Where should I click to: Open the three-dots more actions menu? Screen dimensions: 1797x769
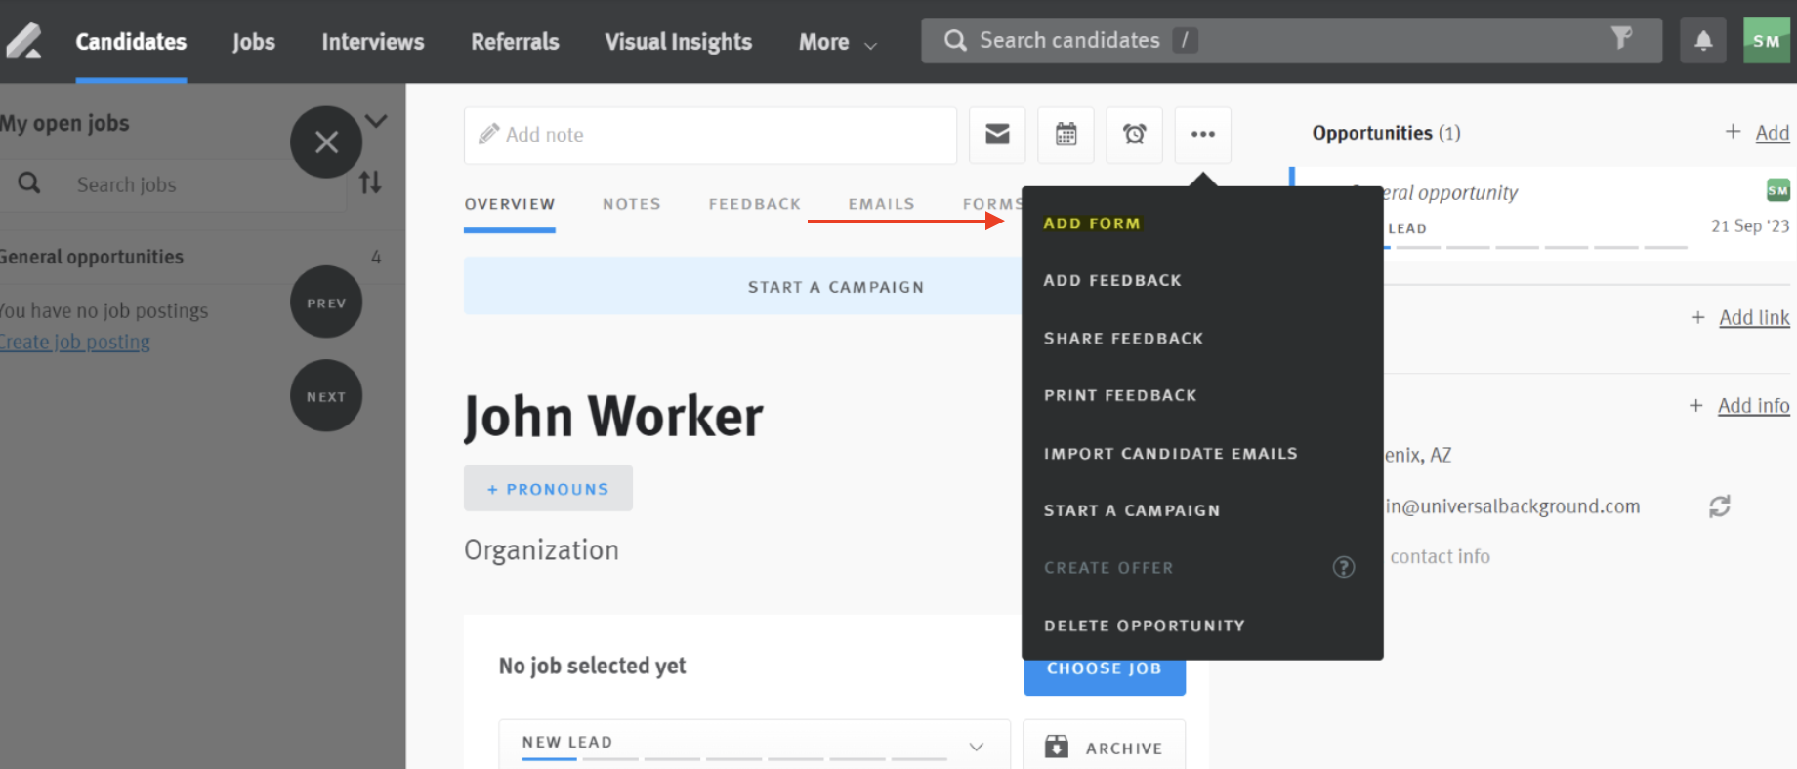1202,135
